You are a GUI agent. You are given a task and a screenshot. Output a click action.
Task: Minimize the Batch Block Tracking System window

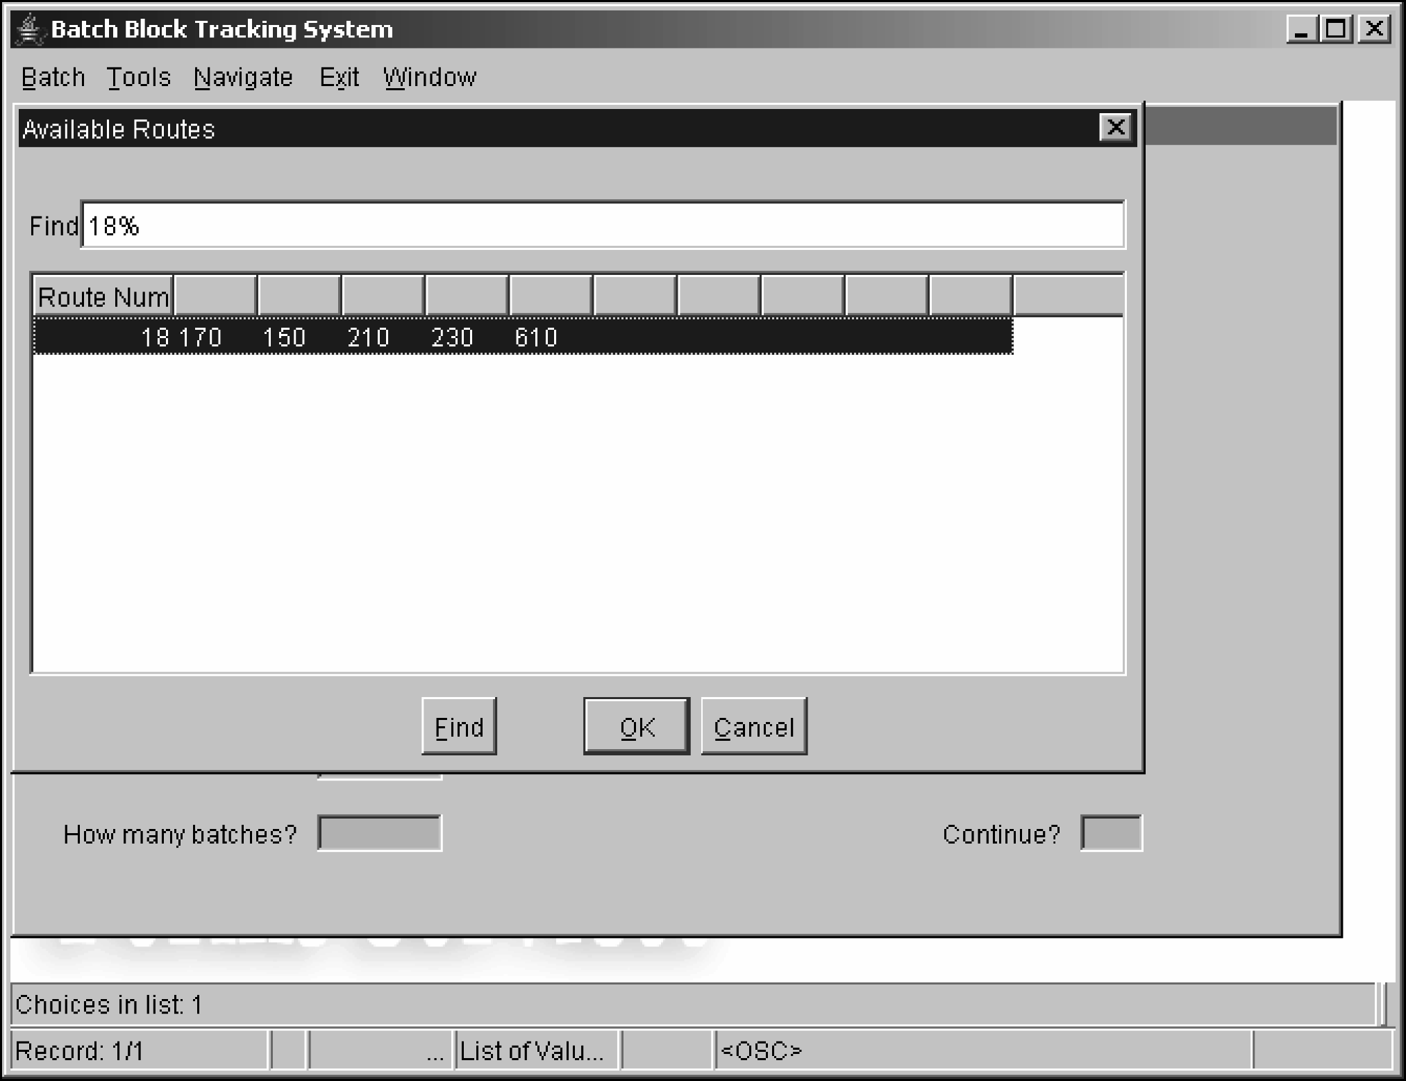click(1301, 29)
